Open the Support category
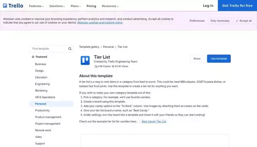 (40, 143)
